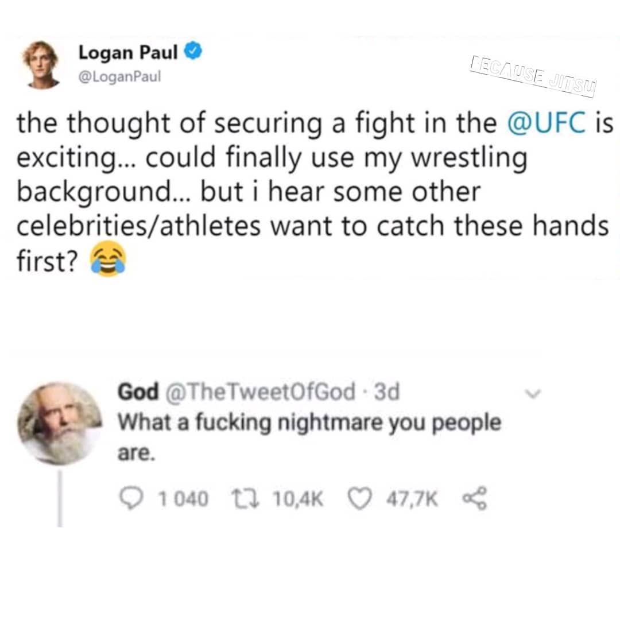The image size is (620, 620).
Task: Open the @LoganPaul handle
Action: coord(120,76)
